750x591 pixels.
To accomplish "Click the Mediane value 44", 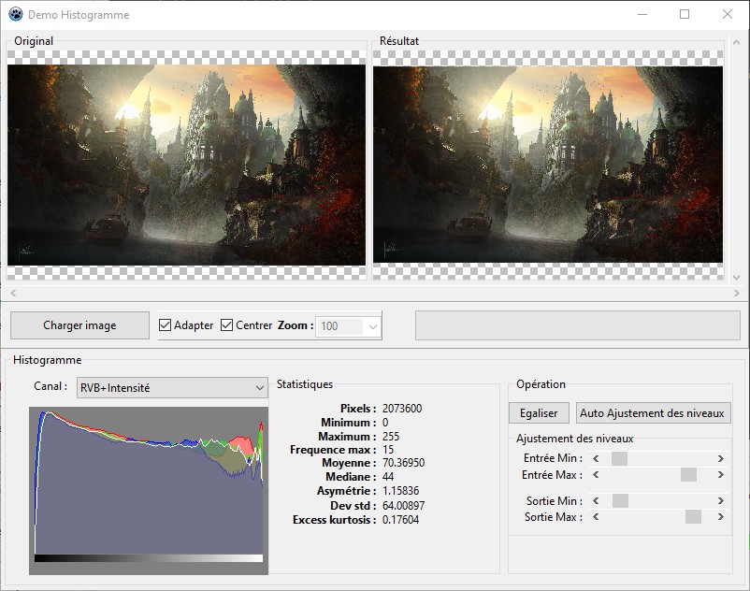I will click(388, 477).
